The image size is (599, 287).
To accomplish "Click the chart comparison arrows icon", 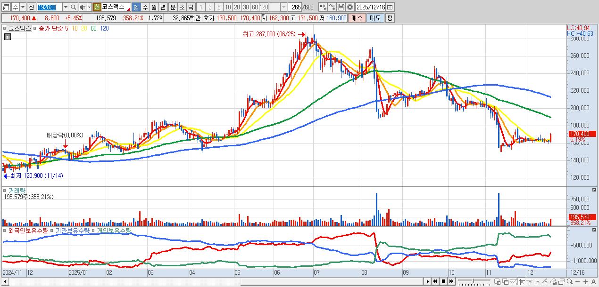I will (x=323, y=7).
